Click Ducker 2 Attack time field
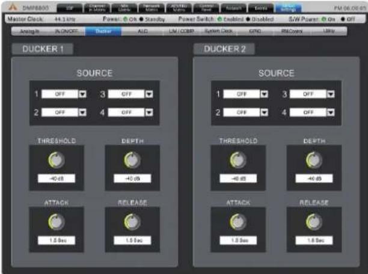The image size is (368, 274). [238, 240]
